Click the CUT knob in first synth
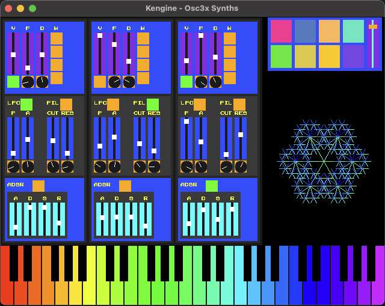Image resolution: width=385 pixels, height=306 pixels. click(x=53, y=167)
